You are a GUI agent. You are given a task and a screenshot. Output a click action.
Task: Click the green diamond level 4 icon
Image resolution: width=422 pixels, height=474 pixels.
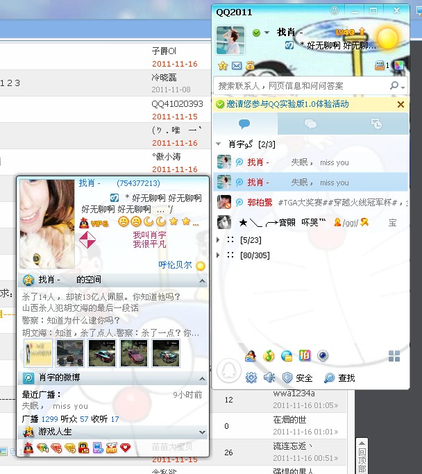coord(42,448)
